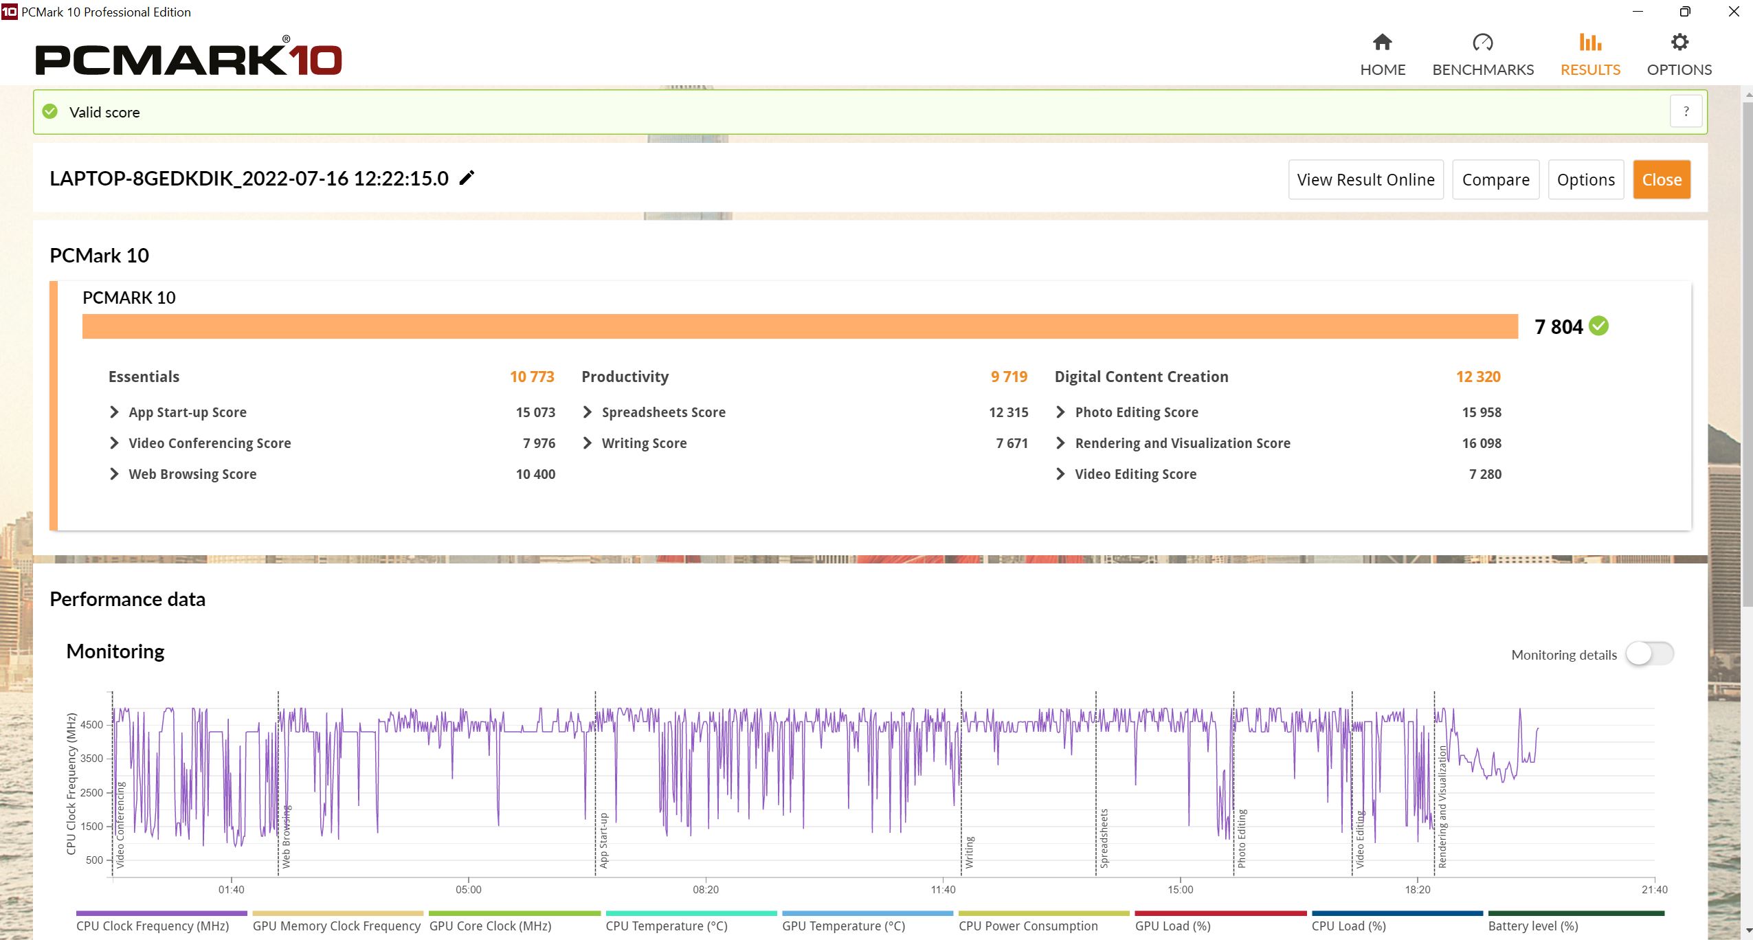Click the Results bar chart icon
The width and height of the screenshot is (1753, 940).
pos(1589,42)
